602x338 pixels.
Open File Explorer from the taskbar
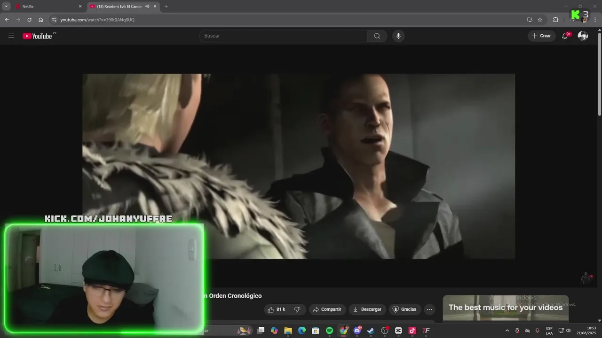click(288, 330)
